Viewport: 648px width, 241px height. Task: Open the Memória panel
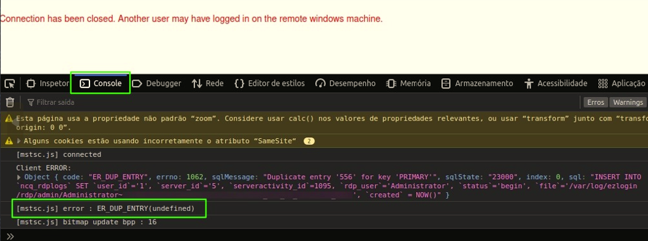tap(409, 83)
